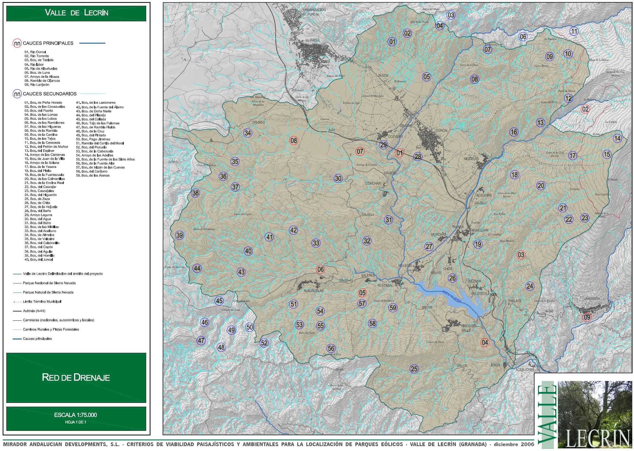Click the red circle marker 08
Screen dimensions: 634x451
pyautogui.click(x=294, y=141)
